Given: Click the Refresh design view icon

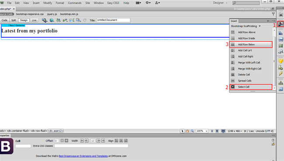Looking at the screenshot, I should [x=85, y=20].
